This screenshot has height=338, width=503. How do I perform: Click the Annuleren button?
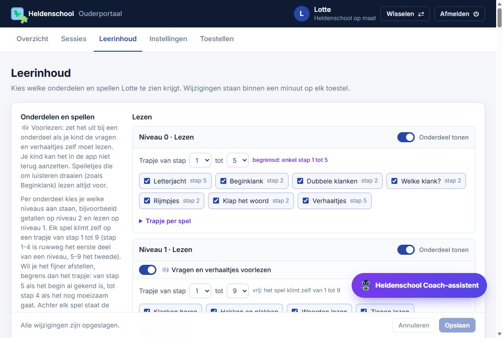click(414, 325)
